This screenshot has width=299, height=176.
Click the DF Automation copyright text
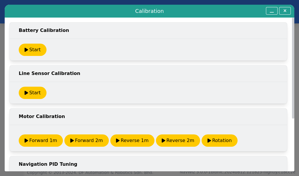click(90, 173)
